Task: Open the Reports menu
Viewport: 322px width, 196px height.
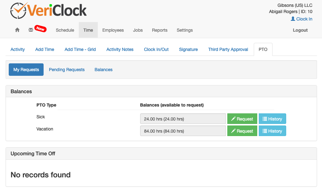Action: pyautogui.click(x=159, y=30)
